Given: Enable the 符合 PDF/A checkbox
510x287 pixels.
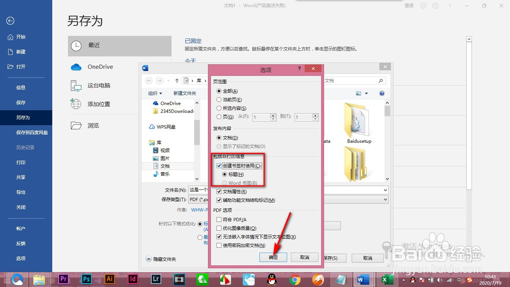Looking at the screenshot, I should (219, 220).
